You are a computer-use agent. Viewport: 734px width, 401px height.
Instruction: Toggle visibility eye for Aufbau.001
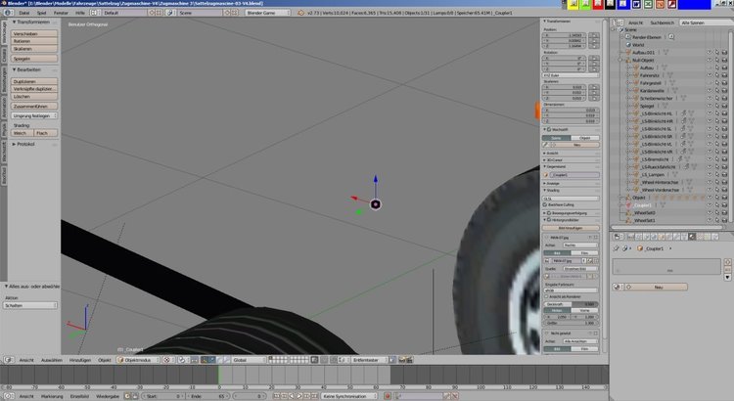click(710, 53)
